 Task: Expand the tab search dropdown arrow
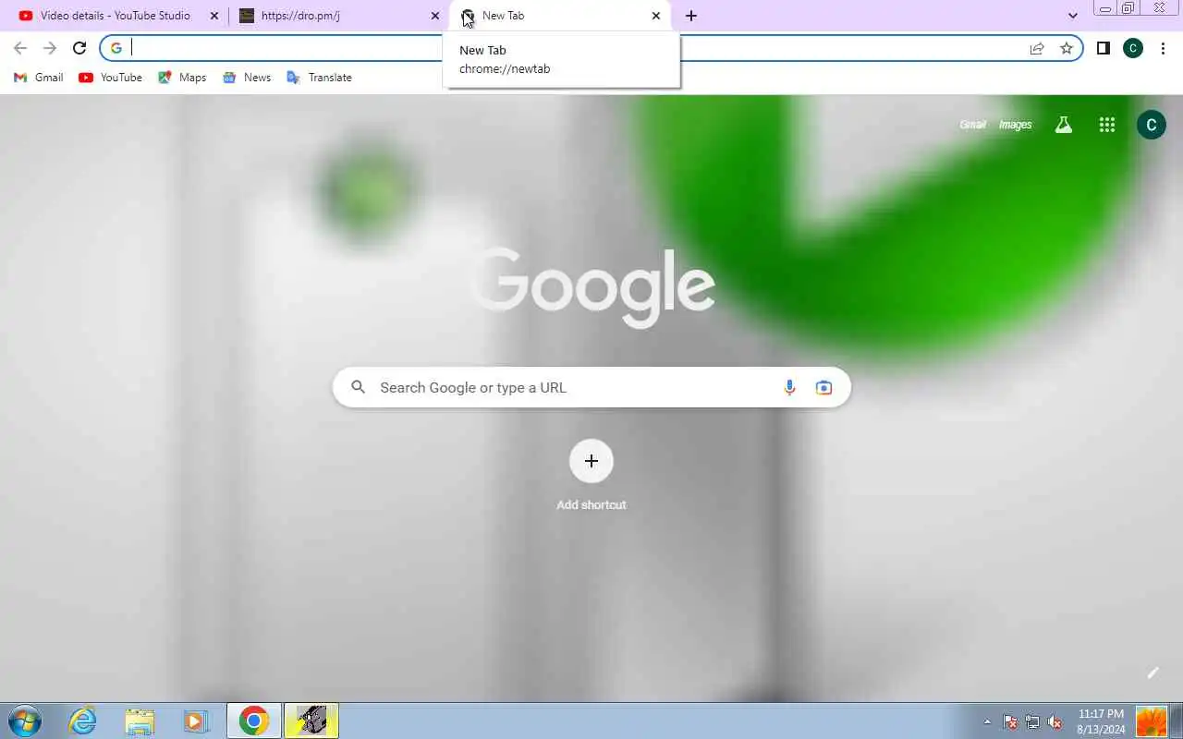(1073, 16)
